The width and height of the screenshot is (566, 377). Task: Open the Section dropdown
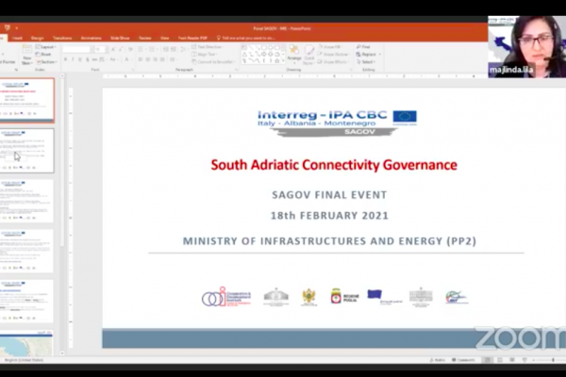46,62
